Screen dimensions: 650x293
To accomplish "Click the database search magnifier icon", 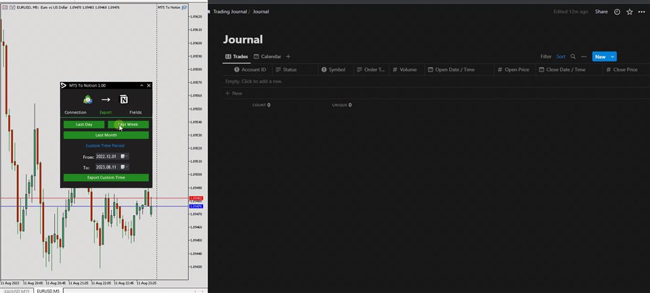I will click(573, 56).
